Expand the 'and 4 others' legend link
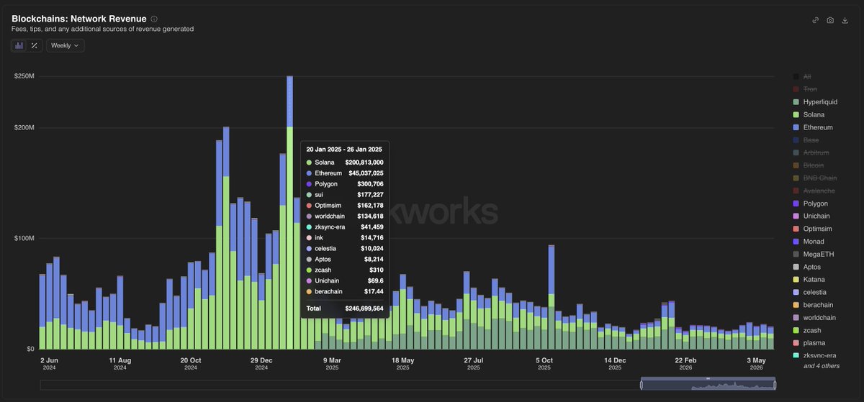This screenshot has width=864, height=402. click(x=822, y=366)
